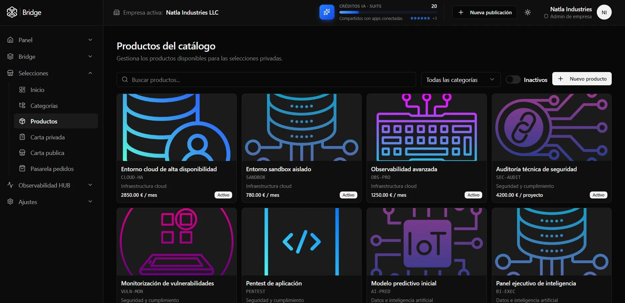This screenshot has height=303, width=625.
Task: Select Carta publica in the sidebar
Action: [x=56, y=153]
